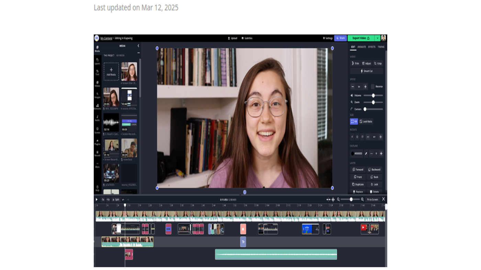481x270 pixels.
Task: Click the Export Video button
Action: click(x=361, y=38)
